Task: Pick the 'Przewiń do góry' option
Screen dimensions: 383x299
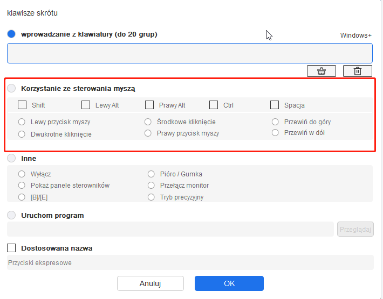Action: (x=275, y=122)
